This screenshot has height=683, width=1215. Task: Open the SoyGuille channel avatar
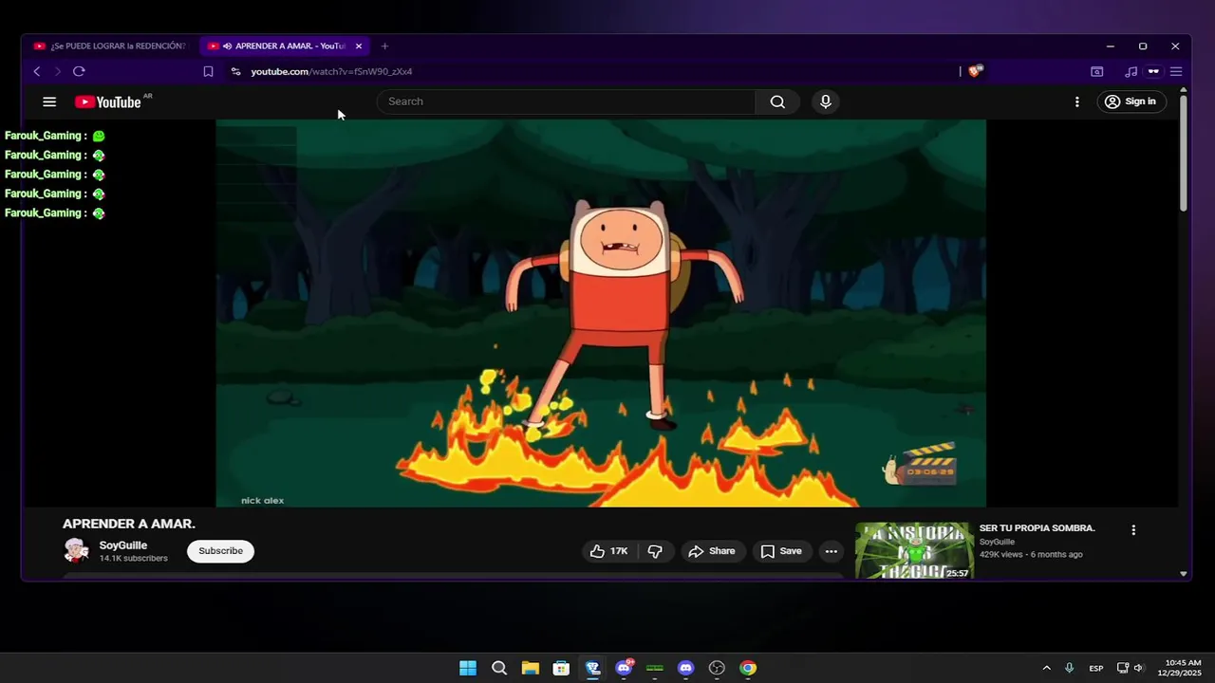(x=76, y=550)
